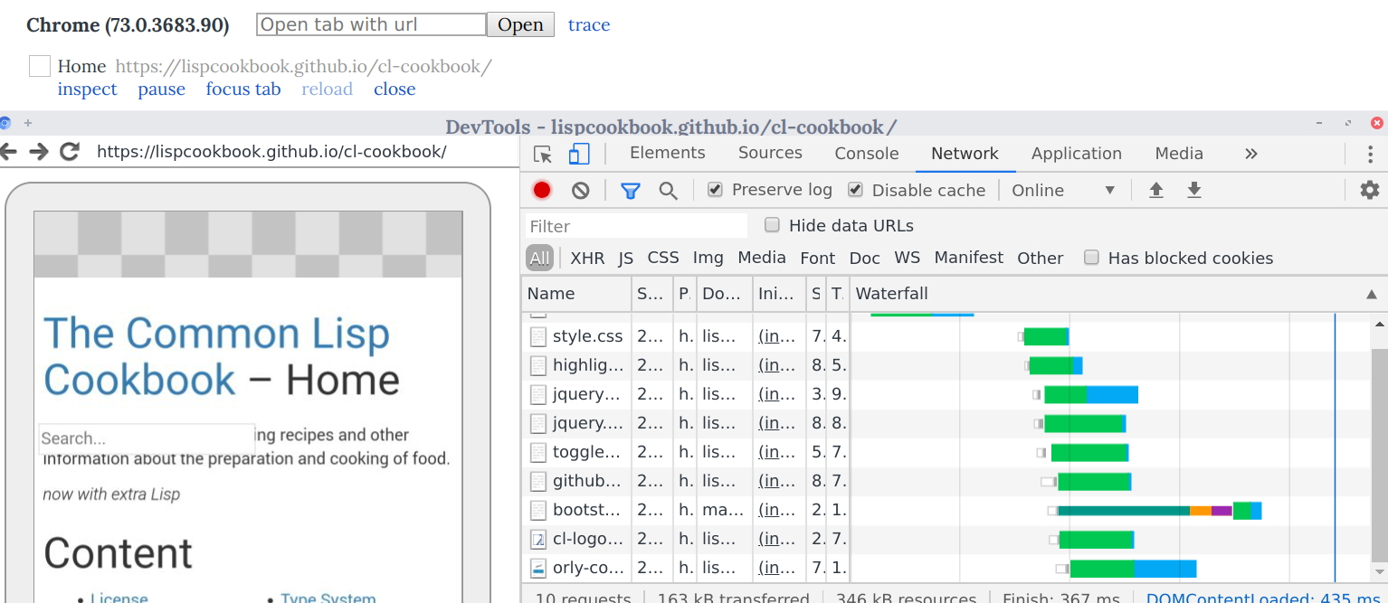Click the github... row file icon
This screenshot has width=1388, height=603.
(538, 481)
